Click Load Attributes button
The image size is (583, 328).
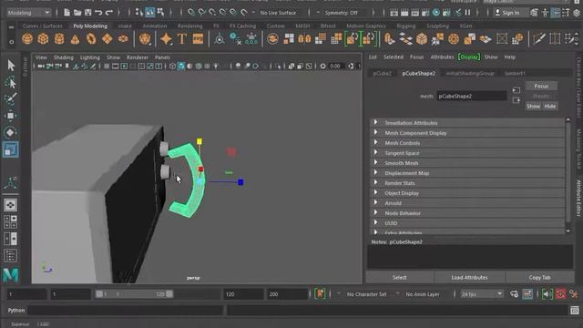click(x=469, y=277)
